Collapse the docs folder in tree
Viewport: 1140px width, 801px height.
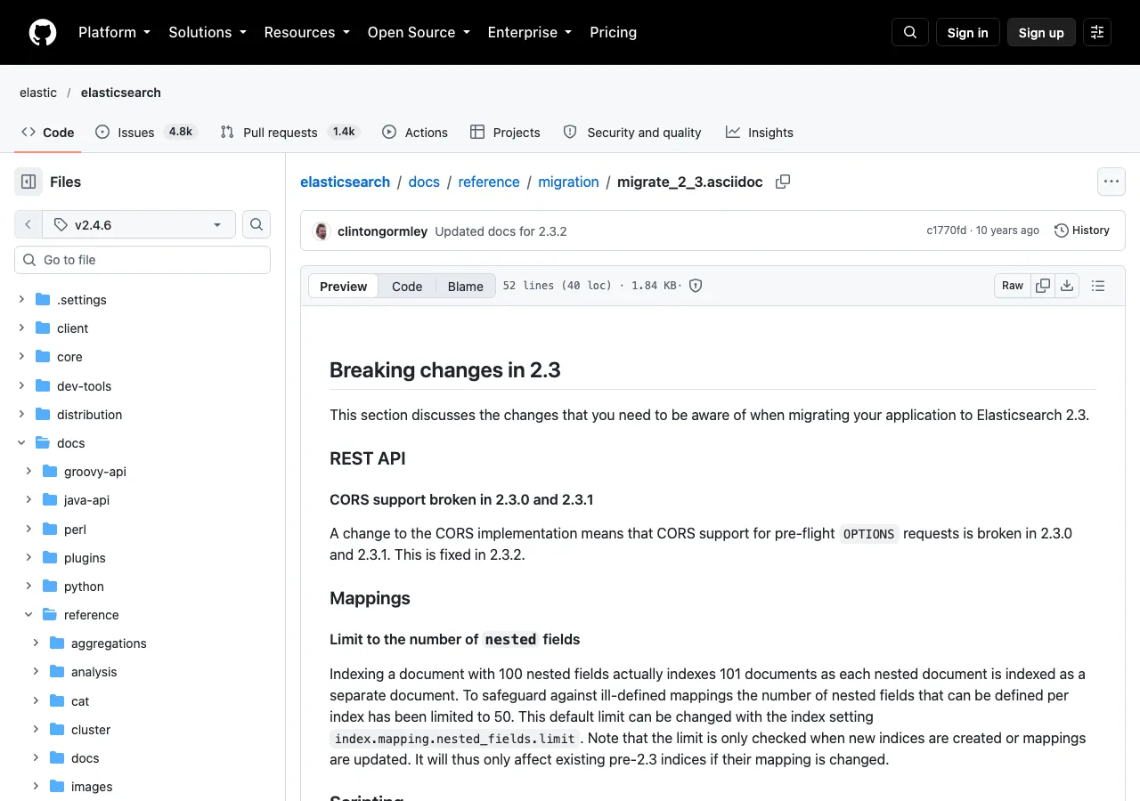pyautogui.click(x=21, y=443)
